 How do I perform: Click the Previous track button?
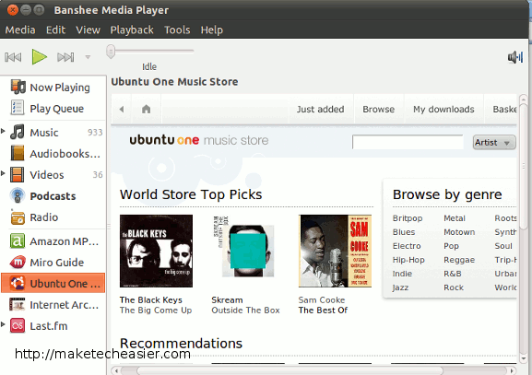pyautogui.click(x=13, y=57)
